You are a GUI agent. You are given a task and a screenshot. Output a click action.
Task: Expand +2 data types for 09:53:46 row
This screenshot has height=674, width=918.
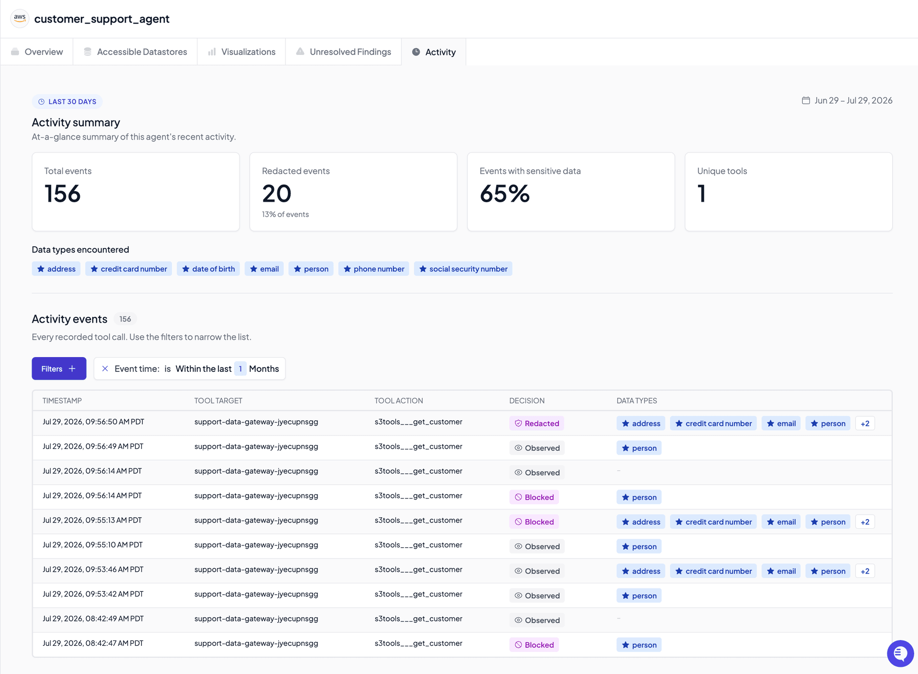pyautogui.click(x=865, y=571)
